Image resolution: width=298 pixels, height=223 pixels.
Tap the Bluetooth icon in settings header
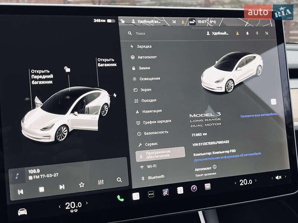257,33
